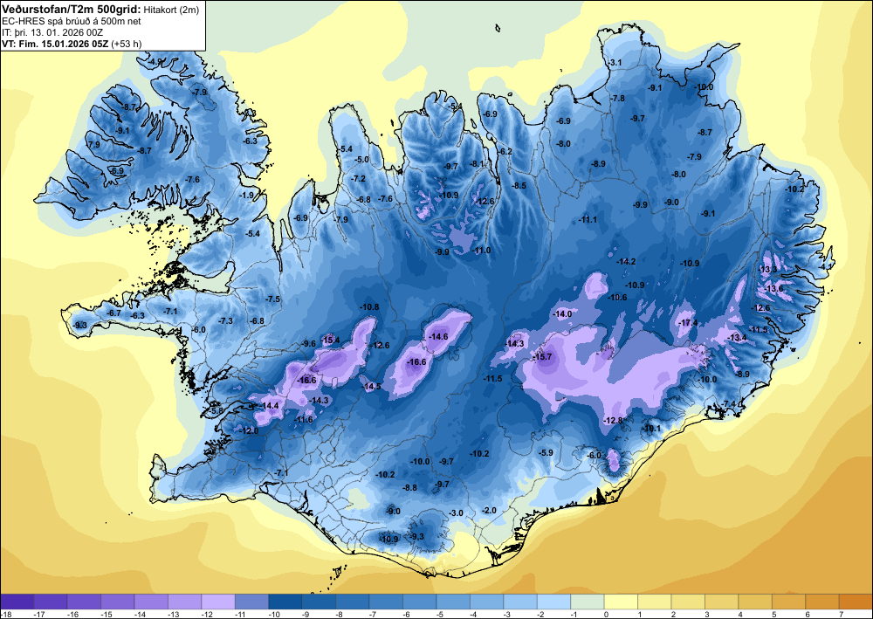Click the '-7.4' value on southeast coast
Screen dimensions: 873x619
click(x=729, y=403)
